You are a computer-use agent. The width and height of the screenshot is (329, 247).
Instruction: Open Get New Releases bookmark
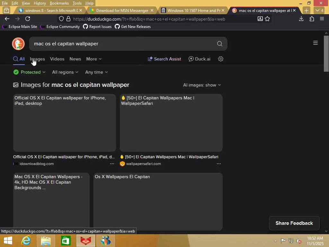(133, 26)
